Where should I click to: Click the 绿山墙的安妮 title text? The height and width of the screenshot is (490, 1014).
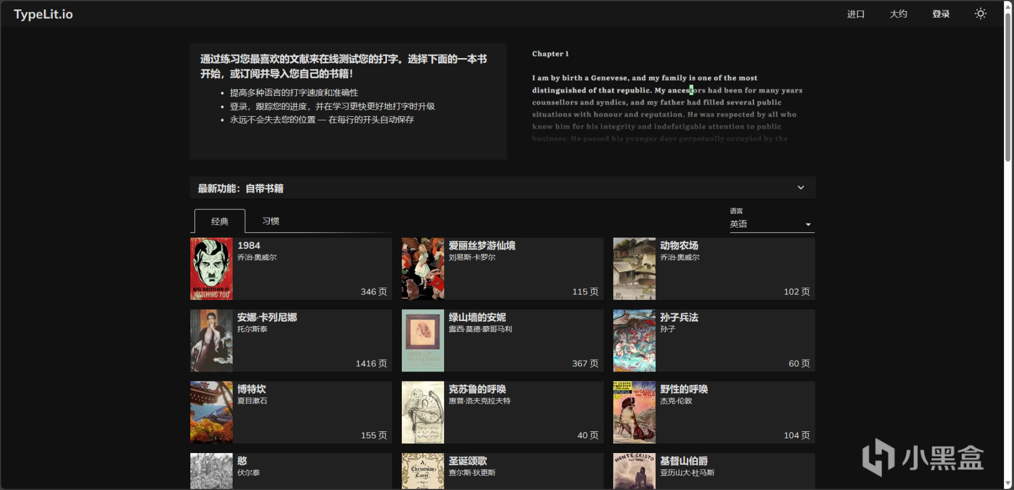pyautogui.click(x=477, y=317)
